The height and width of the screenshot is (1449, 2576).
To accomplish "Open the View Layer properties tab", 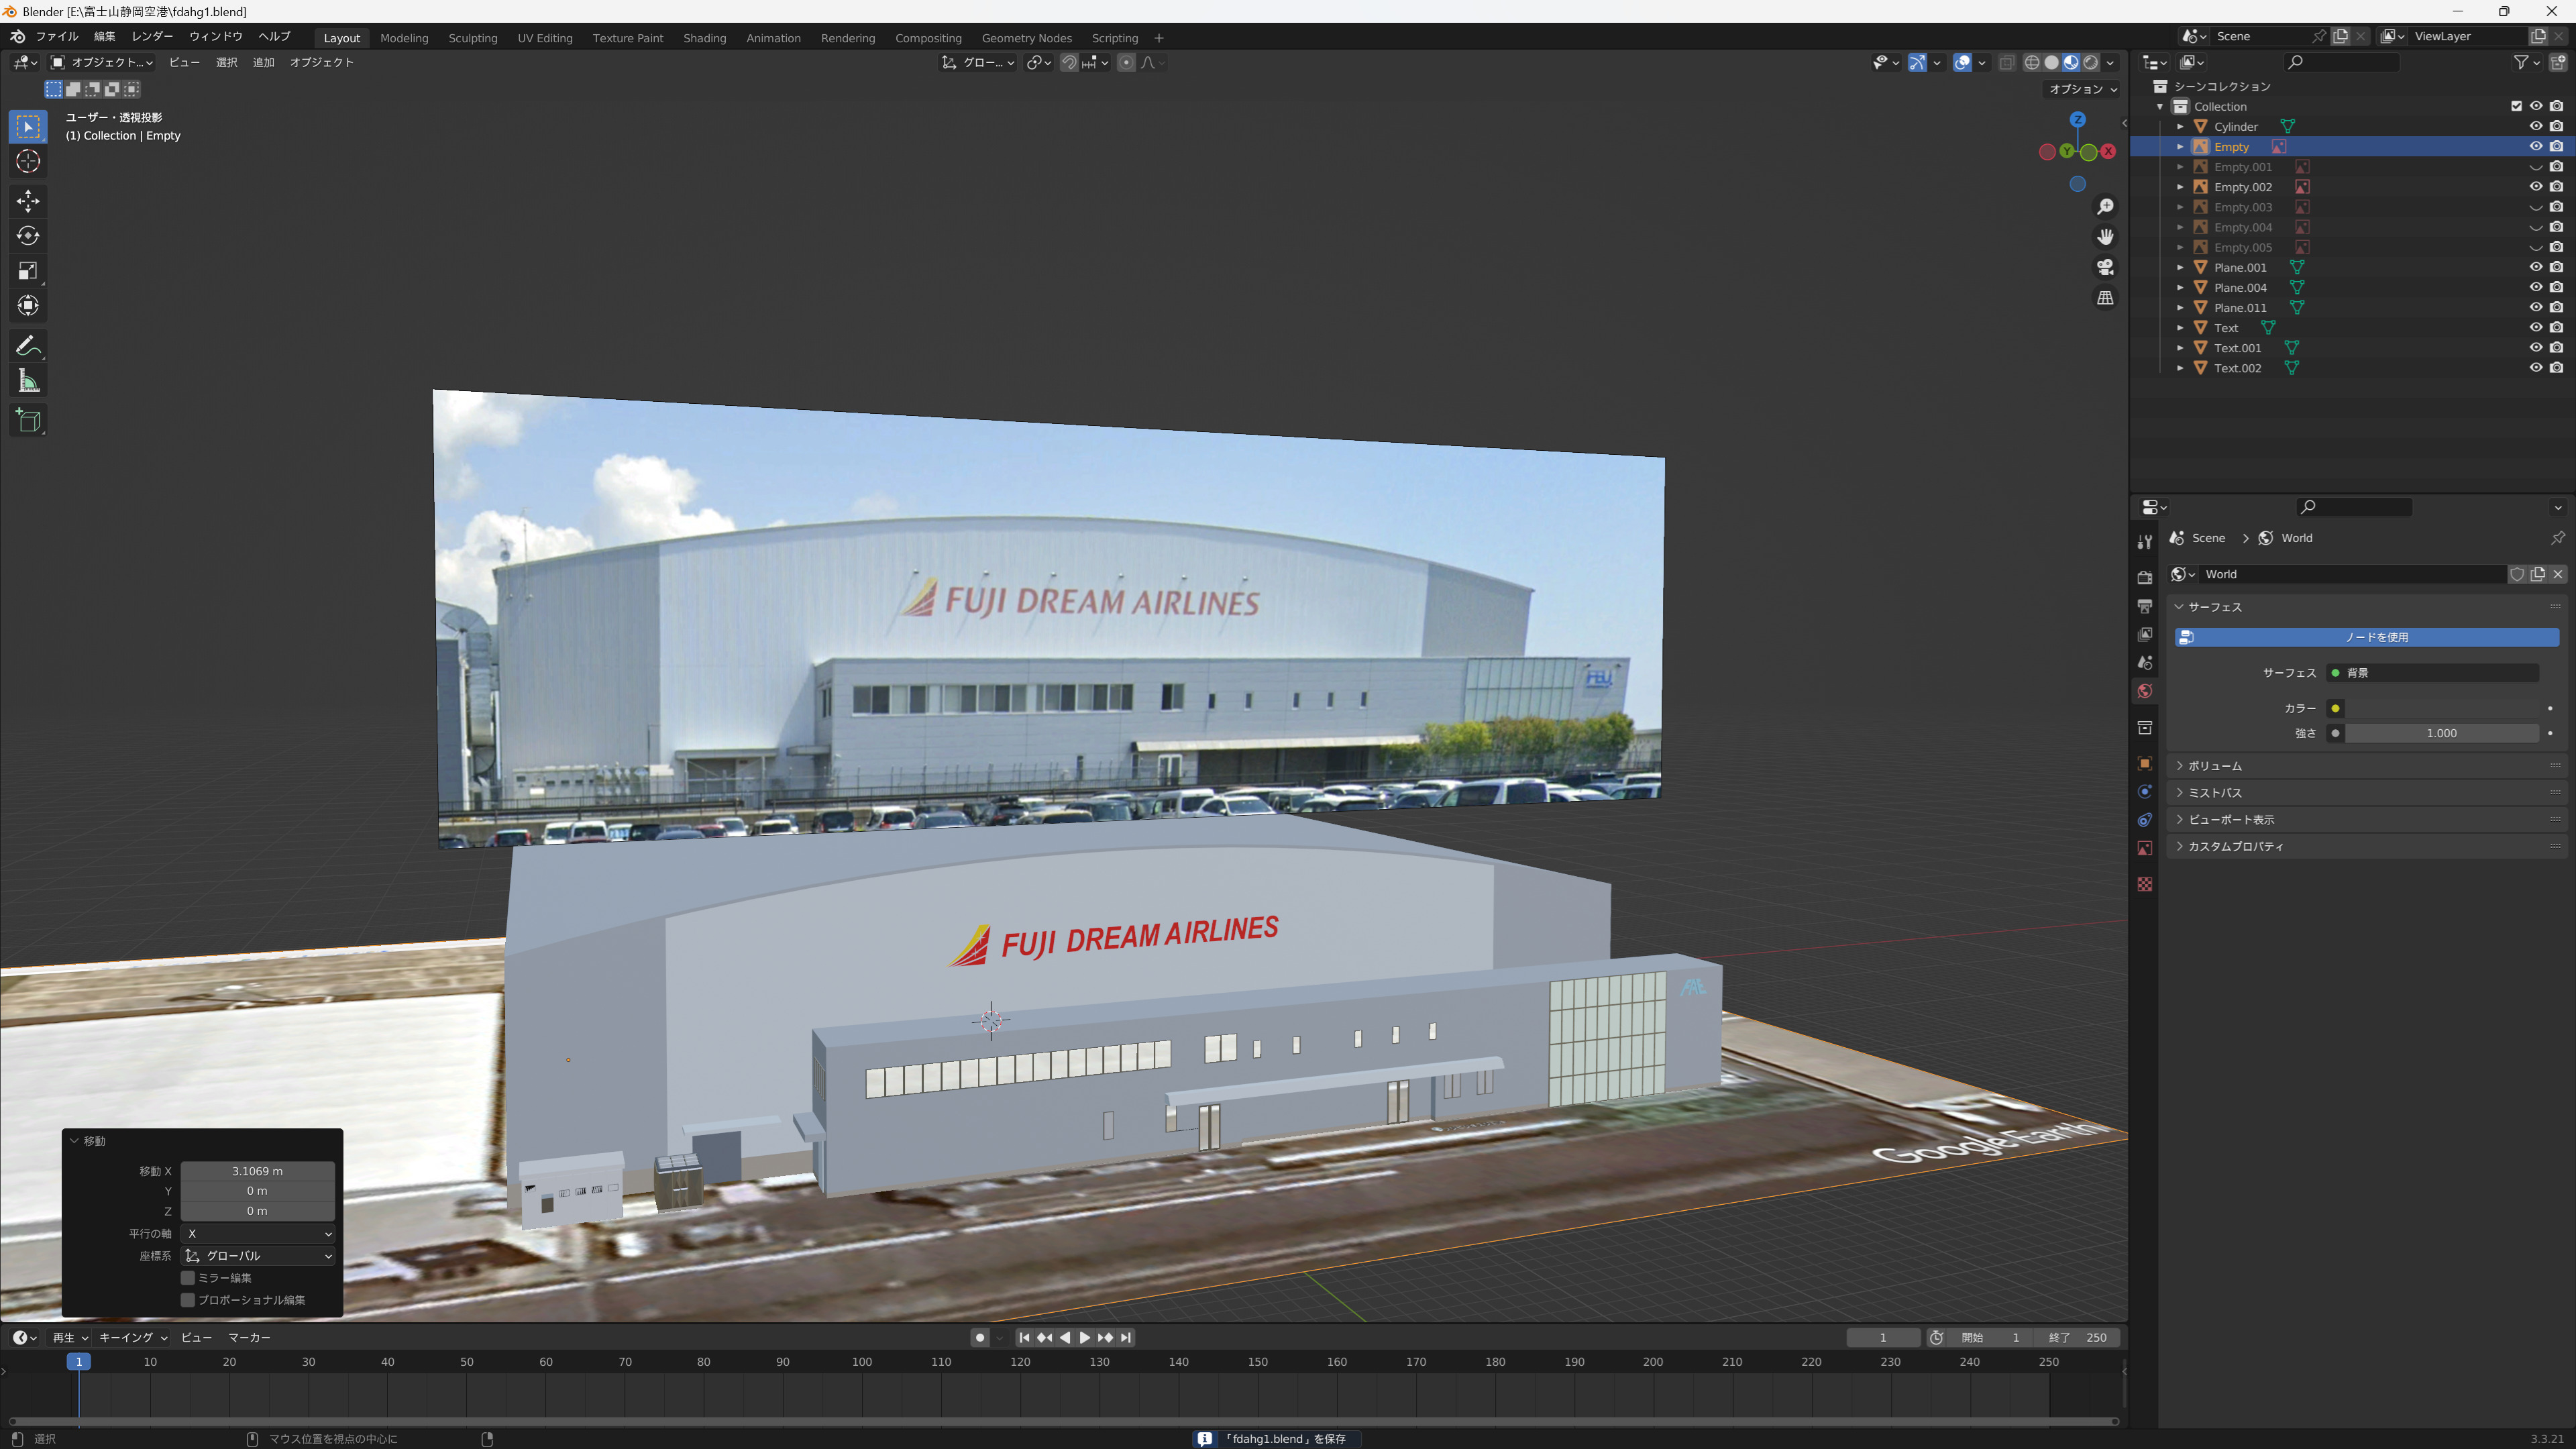I will [2144, 634].
